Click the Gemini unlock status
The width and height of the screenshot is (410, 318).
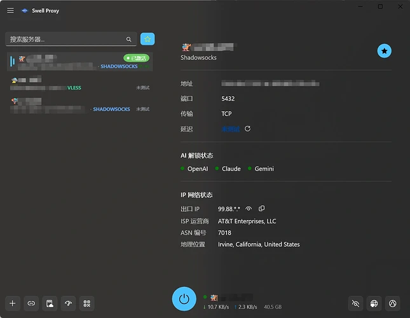pos(261,169)
